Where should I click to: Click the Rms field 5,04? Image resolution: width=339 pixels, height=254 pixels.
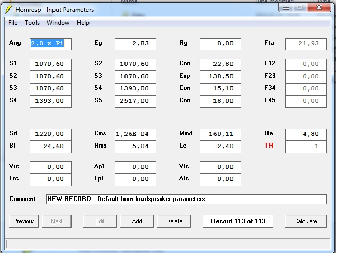pos(136,147)
